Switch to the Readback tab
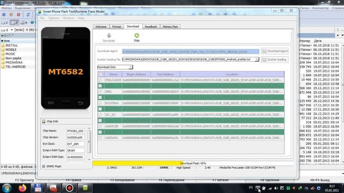 (x=151, y=26)
